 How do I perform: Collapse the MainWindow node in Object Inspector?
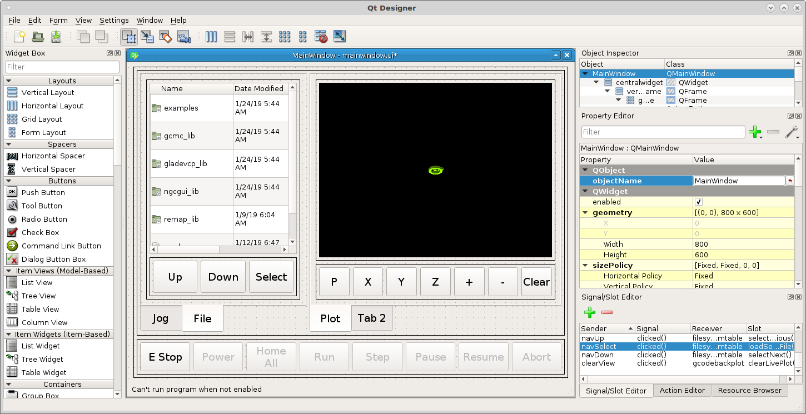tap(585, 73)
